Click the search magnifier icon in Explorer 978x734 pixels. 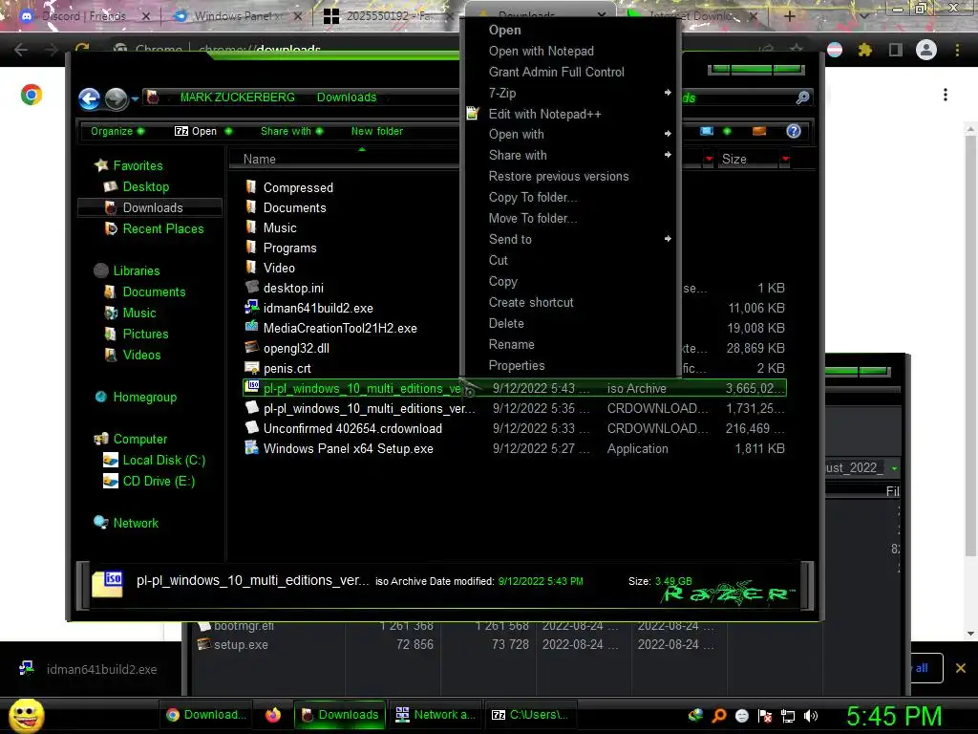(802, 97)
